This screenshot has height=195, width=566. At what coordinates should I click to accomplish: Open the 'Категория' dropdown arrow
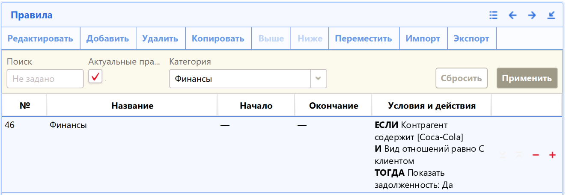click(x=318, y=79)
